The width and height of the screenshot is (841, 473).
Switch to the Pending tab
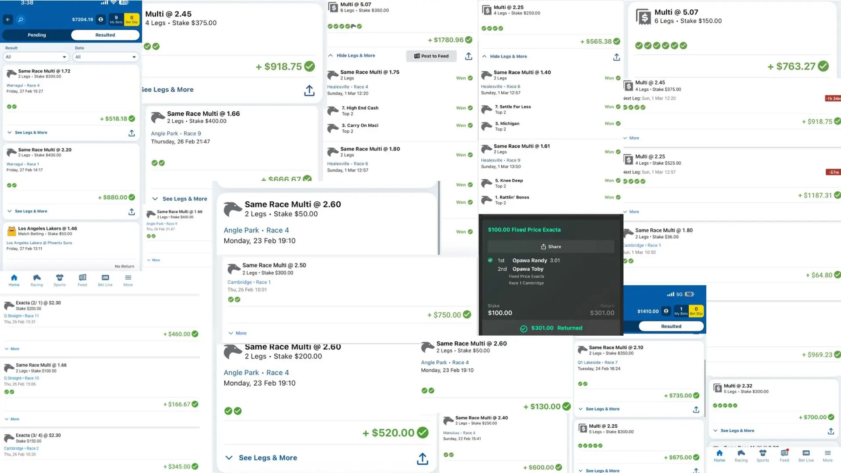[x=37, y=35]
